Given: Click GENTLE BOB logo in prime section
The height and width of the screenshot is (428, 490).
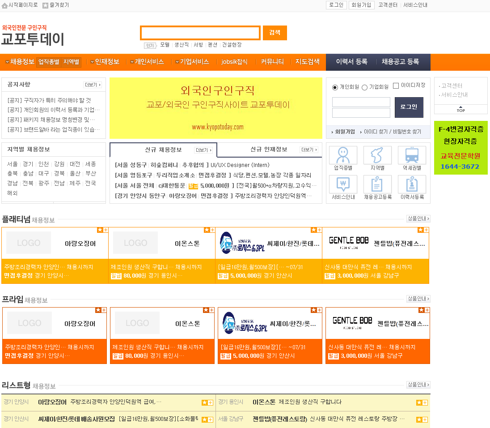Looking at the screenshot, I should click(352, 323).
